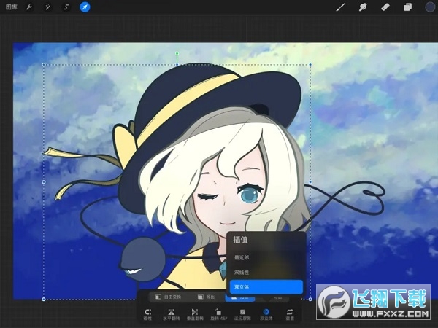Viewport: 438px width, 328px height.
Task: Open 双立体 interpolation selector
Action: 266,315
